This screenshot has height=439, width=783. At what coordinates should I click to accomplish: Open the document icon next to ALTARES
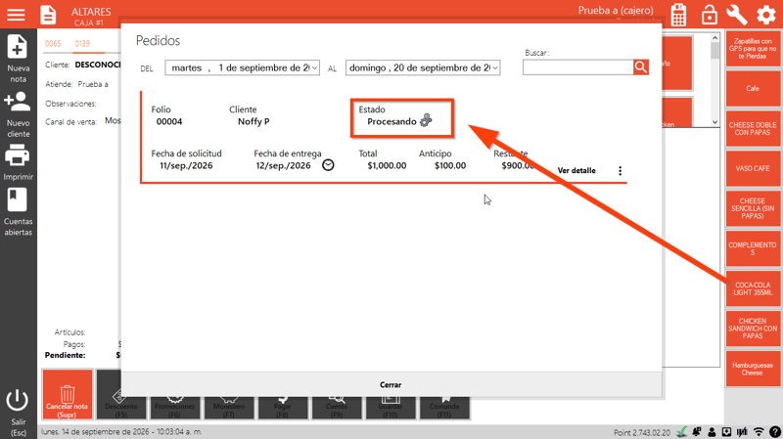pyautogui.click(x=48, y=15)
